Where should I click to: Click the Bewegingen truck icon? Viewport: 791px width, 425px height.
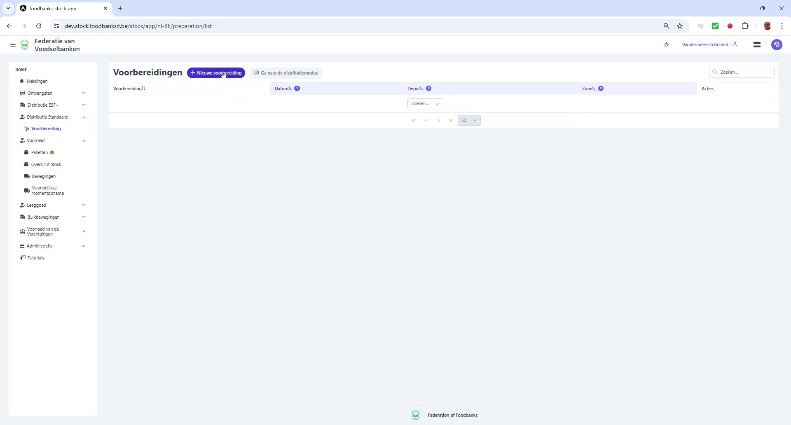[26, 176]
